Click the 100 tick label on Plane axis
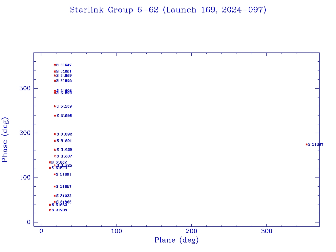The width and height of the screenshot is (336, 252). click(116, 231)
